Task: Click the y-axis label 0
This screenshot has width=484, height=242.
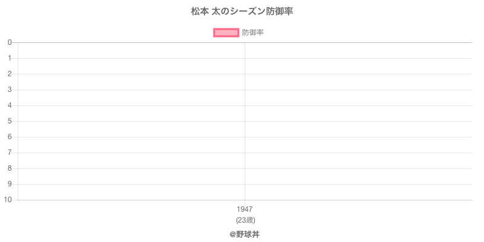Action: (10, 42)
